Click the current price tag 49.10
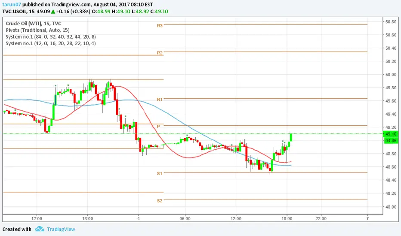Viewport: 401px width, 236px height. [x=391, y=134]
